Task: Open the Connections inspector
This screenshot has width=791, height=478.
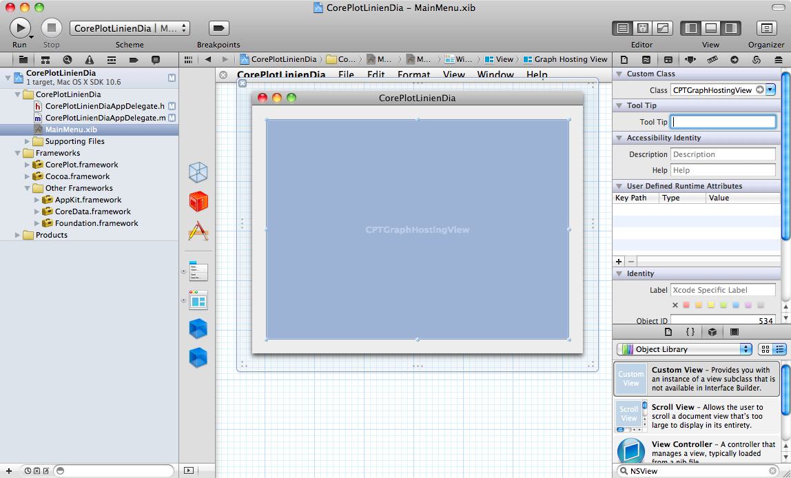Action: (x=734, y=60)
